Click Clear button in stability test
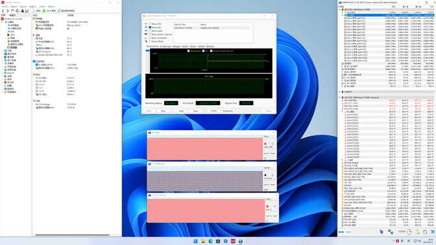Screen dimensions: 436x245 (x=181, y=111)
